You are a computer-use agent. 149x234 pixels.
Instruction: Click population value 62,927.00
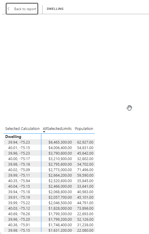[85, 142]
